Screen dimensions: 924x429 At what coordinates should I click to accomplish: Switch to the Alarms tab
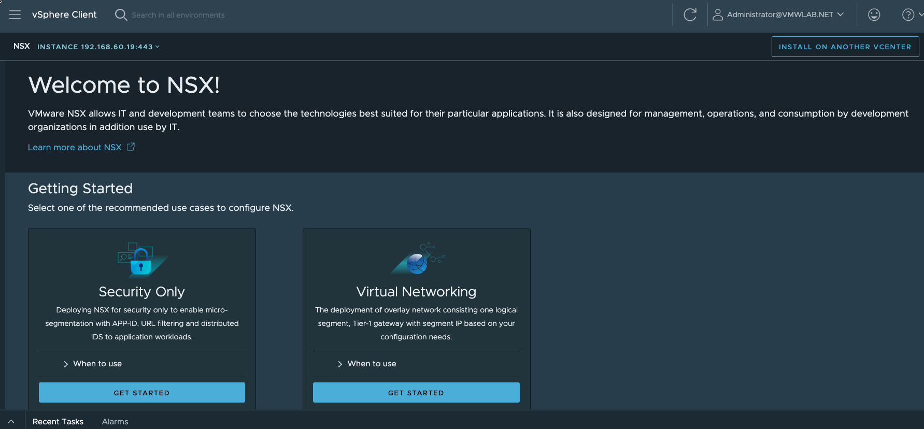click(115, 422)
